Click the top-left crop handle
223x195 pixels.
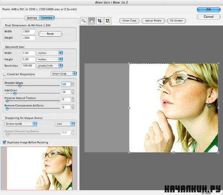[x=129, y=64]
